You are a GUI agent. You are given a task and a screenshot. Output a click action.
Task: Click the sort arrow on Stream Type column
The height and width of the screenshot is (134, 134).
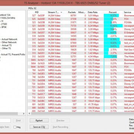point(61,12)
